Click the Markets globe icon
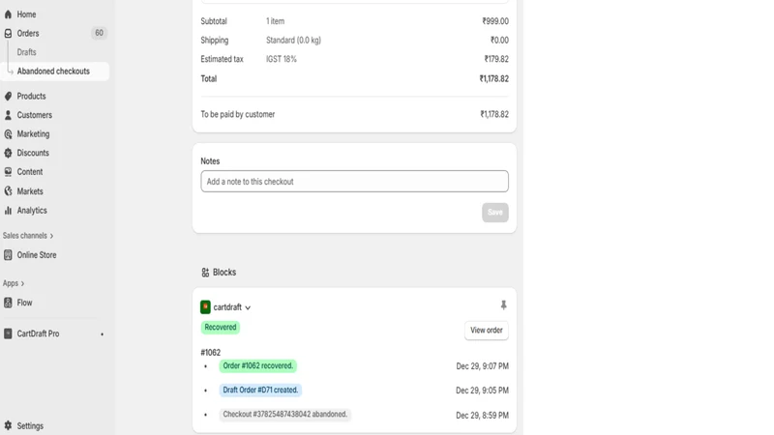Screen dimensions: 774x435 [8, 190]
